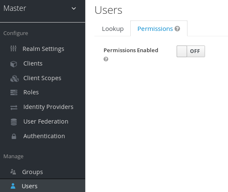
Task: Click the Configure section heading
Action: 16,33
